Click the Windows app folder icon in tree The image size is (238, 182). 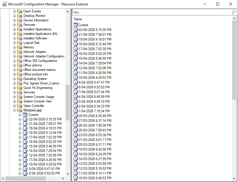(x=20, y=110)
